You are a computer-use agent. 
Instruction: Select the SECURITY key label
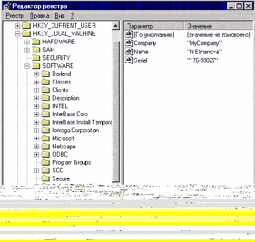(x=56, y=58)
